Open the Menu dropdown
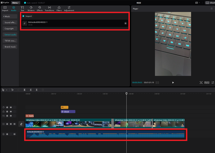The height and width of the screenshot is (153, 215). tap(16, 3)
